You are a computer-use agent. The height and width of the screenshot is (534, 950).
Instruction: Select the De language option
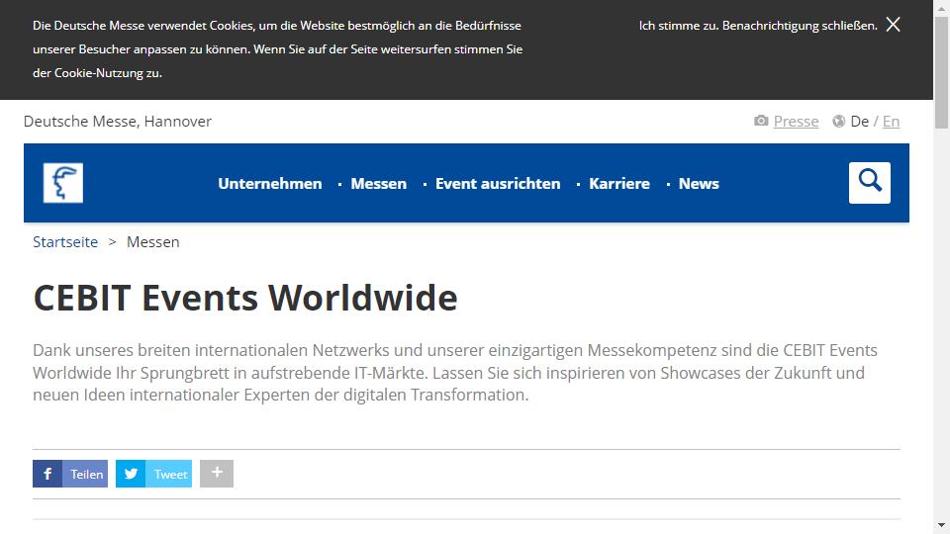(x=859, y=121)
